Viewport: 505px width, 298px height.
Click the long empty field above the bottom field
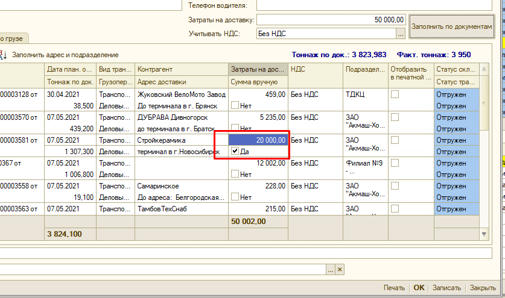tap(246, 253)
